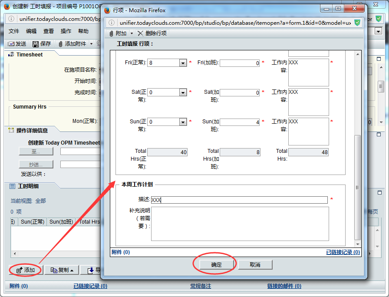Click the 添加 add line item button
The width and height of the screenshot is (389, 297).
25,270
